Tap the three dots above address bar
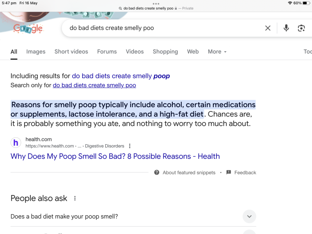 [156, 4]
